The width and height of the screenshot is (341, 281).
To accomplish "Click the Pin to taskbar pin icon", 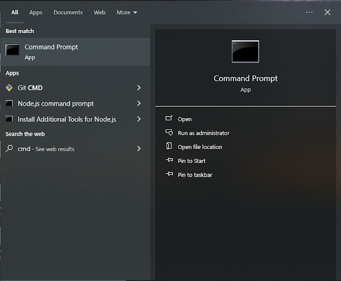I will (x=169, y=174).
